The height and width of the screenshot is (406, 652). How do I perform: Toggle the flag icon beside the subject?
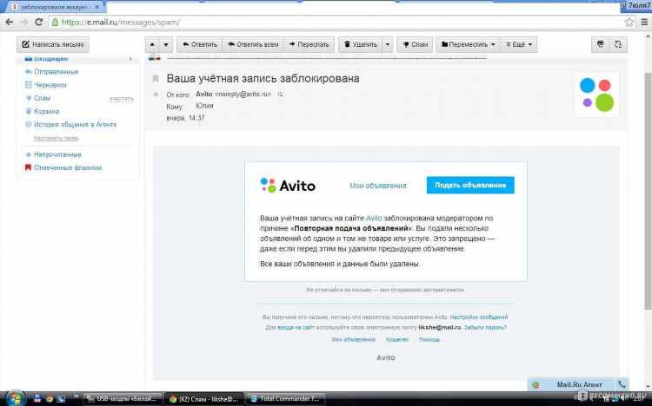pyautogui.click(x=156, y=78)
